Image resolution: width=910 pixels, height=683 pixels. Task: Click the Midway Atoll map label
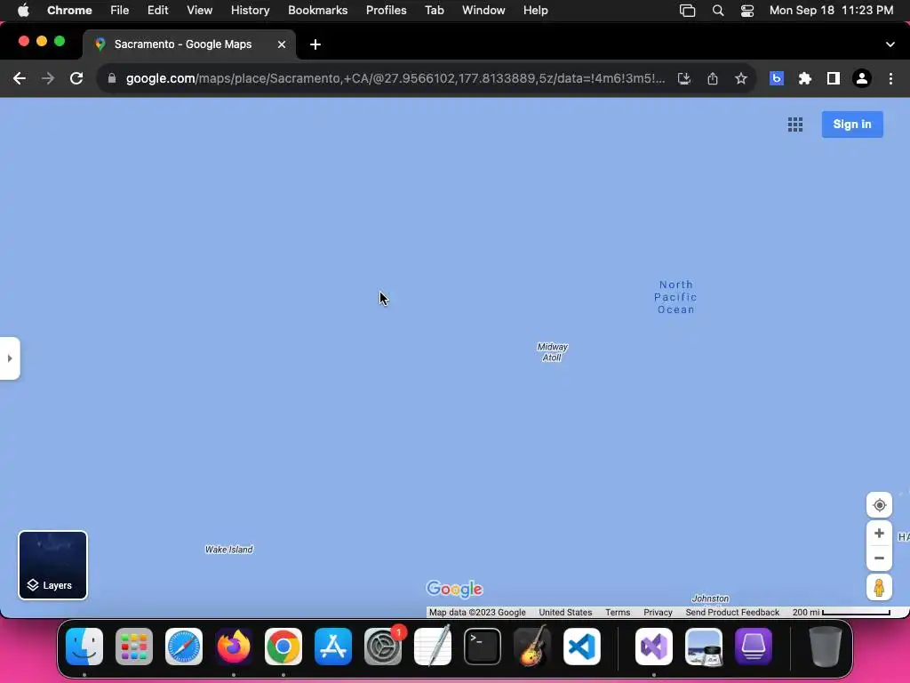coord(552,352)
